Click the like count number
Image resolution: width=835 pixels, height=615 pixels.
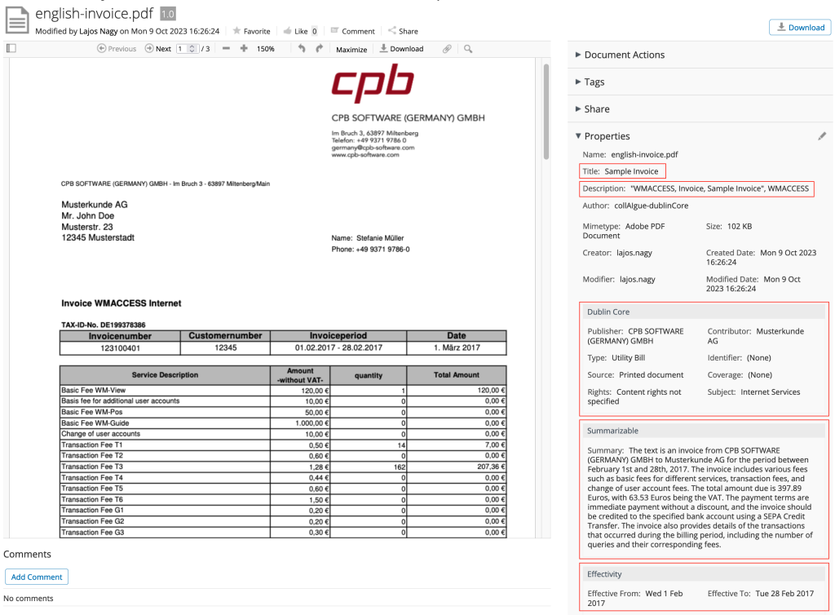(x=315, y=31)
